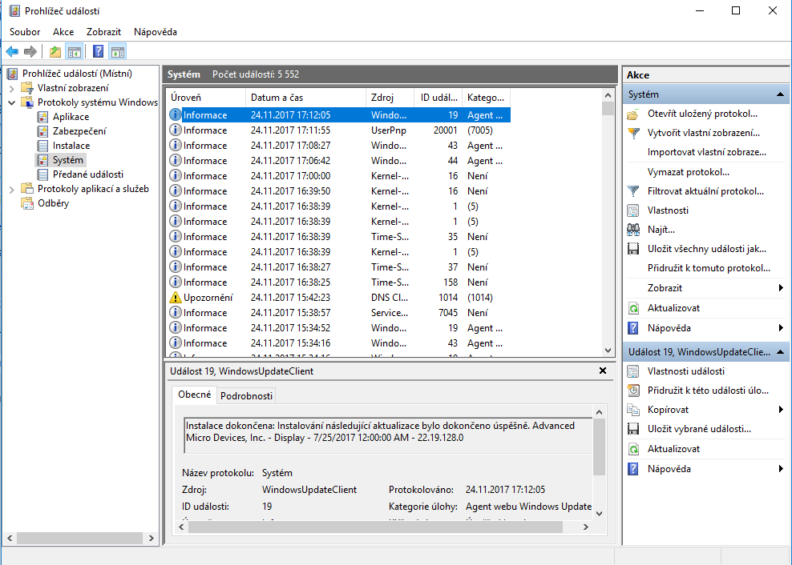
Task: Expand the Protokoly aplikací a služeb node
Action: 12,189
